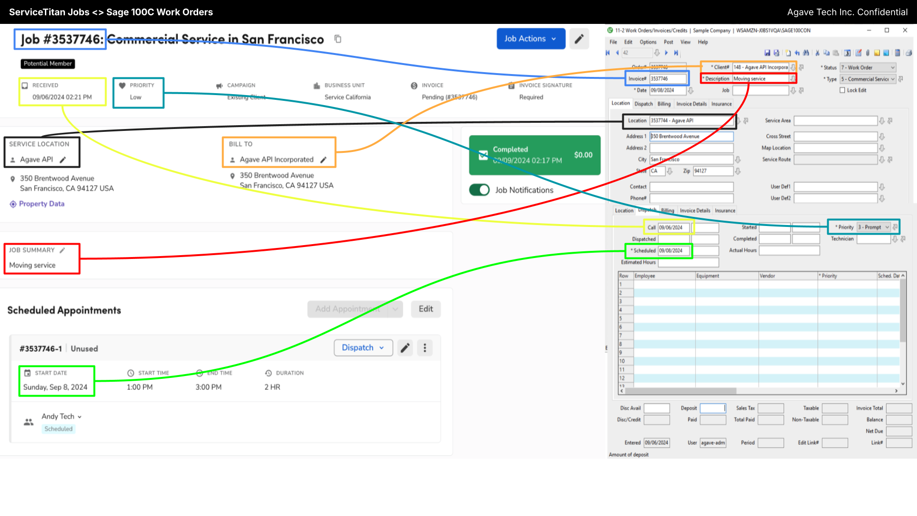The height and width of the screenshot is (516, 917).
Task: Click the Technician input field
Action: [874, 239]
